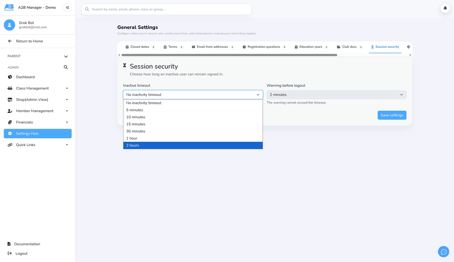Image resolution: width=454 pixels, height=262 pixels.
Task: Click the A2B Manager logo
Action: tap(9, 7)
